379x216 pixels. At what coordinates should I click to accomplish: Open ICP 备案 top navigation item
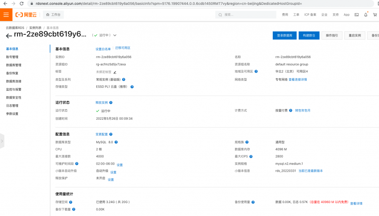pos(310,15)
